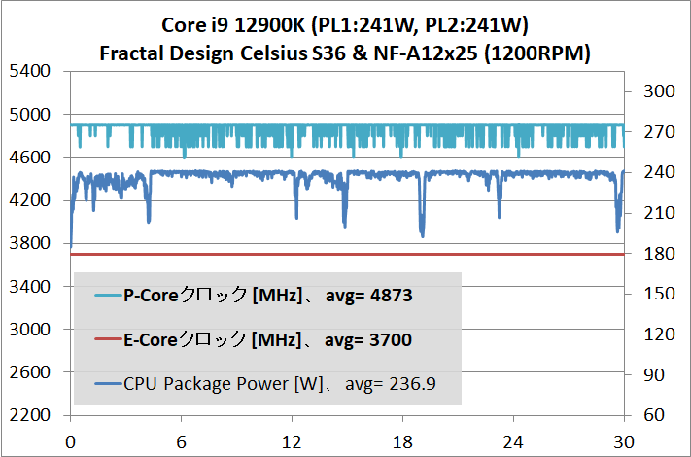Click left axis label 2200
This screenshot has height=457, width=691.
[x=29, y=415]
